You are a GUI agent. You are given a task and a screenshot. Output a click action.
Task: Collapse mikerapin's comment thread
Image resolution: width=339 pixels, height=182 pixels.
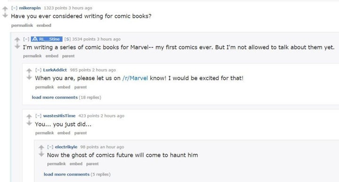coord(14,8)
